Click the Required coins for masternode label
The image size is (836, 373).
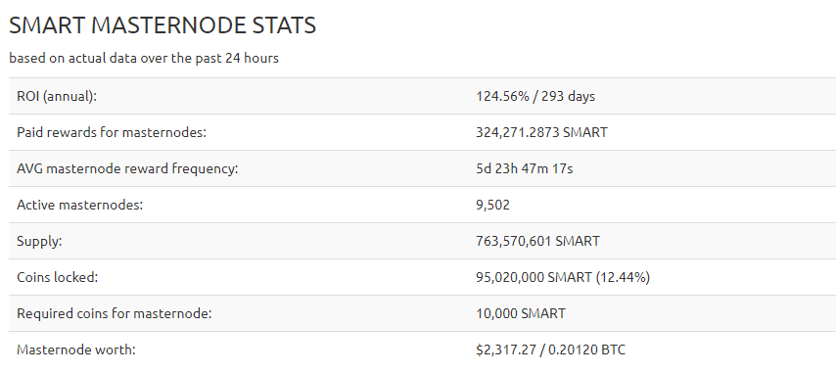point(115,314)
